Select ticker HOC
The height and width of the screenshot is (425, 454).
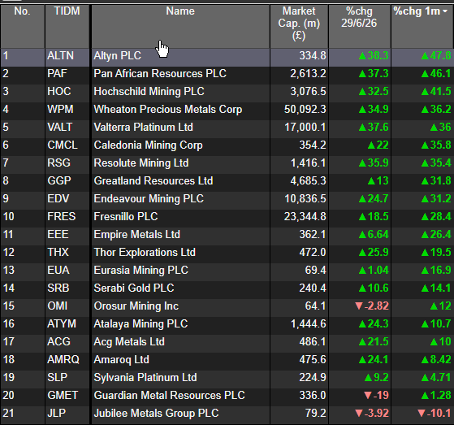coord(59,92)
